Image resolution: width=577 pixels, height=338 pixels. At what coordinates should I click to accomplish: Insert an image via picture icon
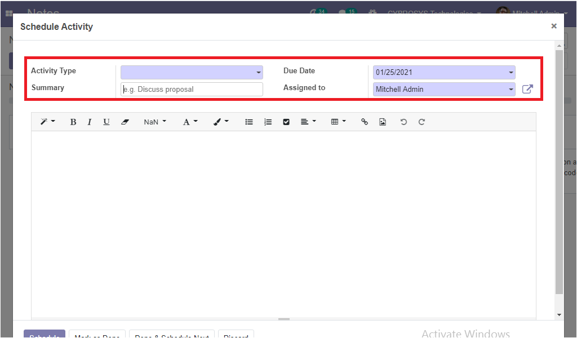click(x=383, y=122)
